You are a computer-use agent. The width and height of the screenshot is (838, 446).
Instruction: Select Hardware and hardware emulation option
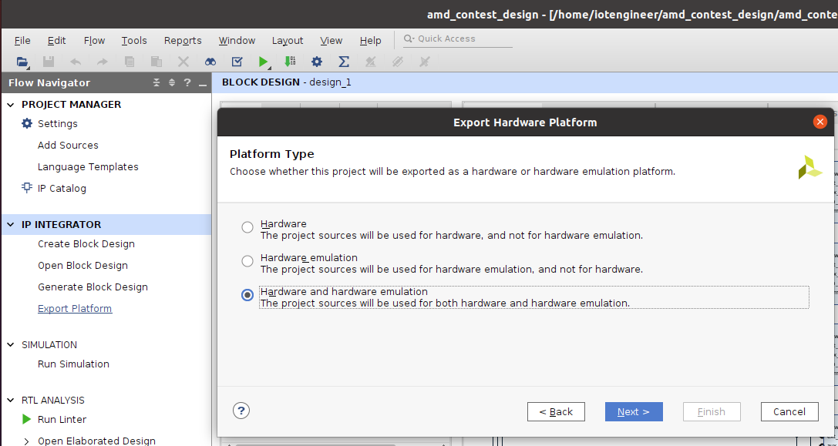(x=247, y=295)
